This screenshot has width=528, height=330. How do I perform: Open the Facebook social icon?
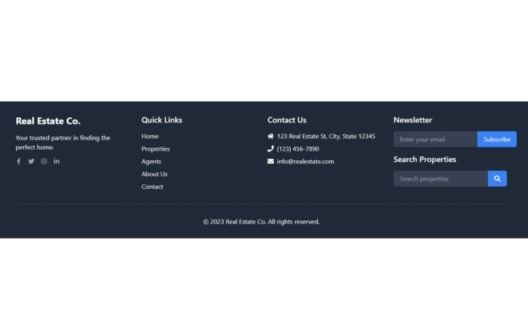[18, 161]
